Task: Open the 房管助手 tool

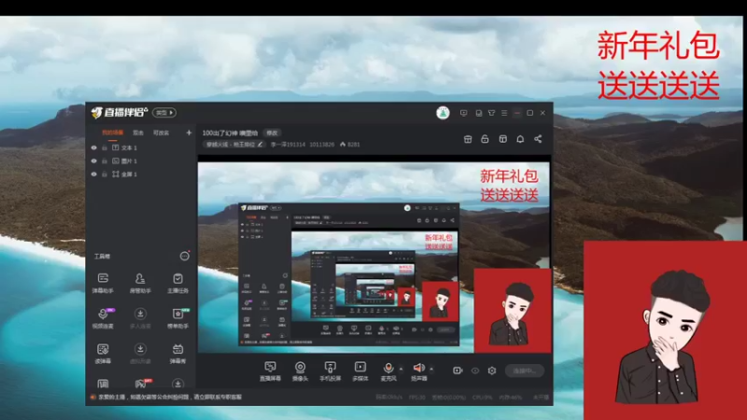Action: click(140, 283)
